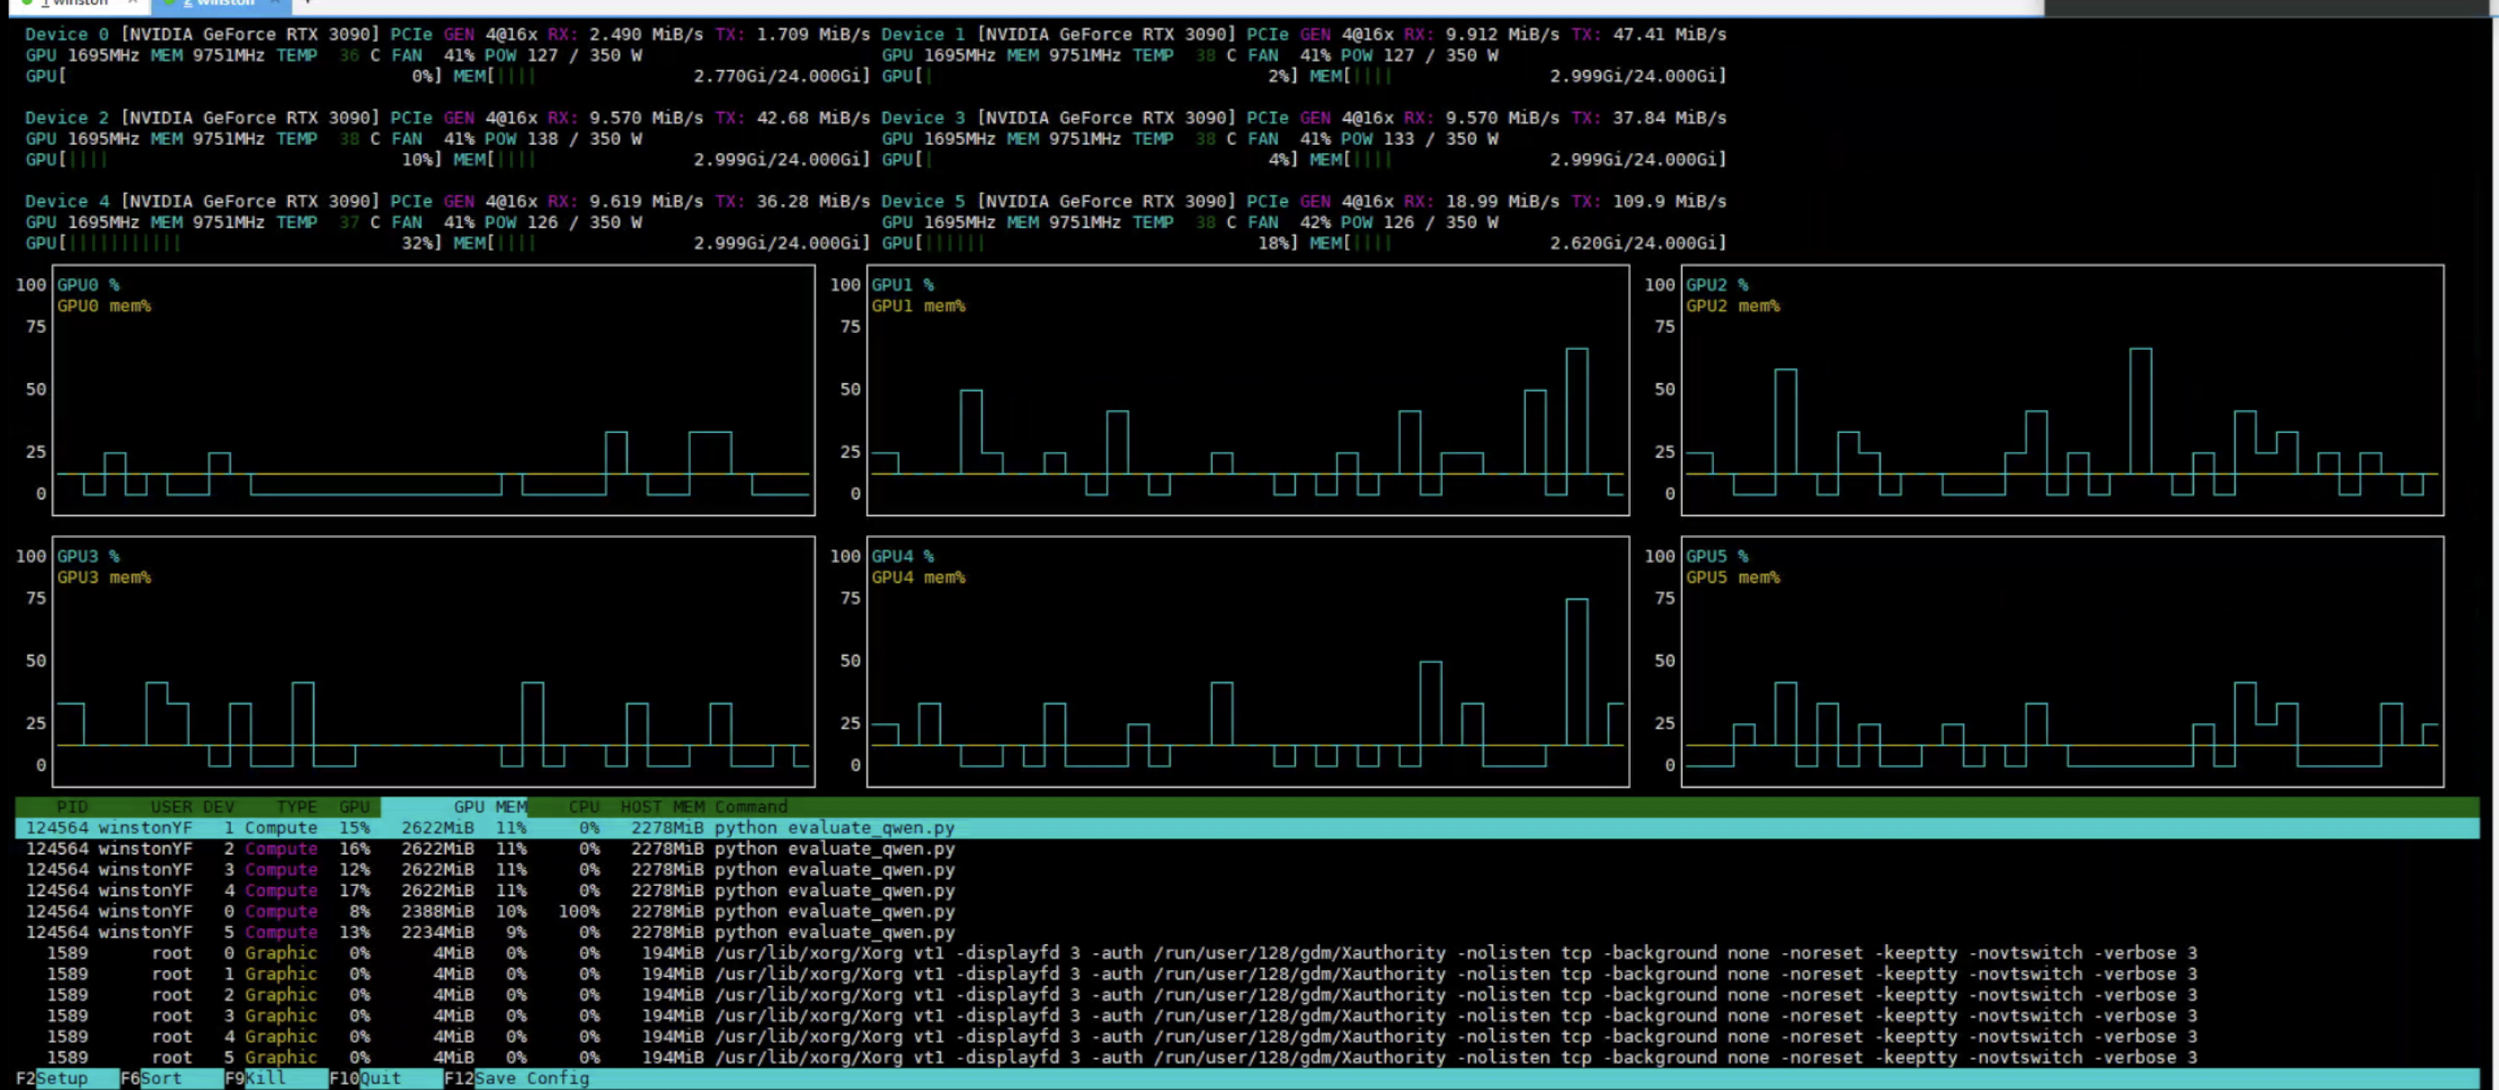Click the GPU5 mem% chart legend

point(1733,577)
